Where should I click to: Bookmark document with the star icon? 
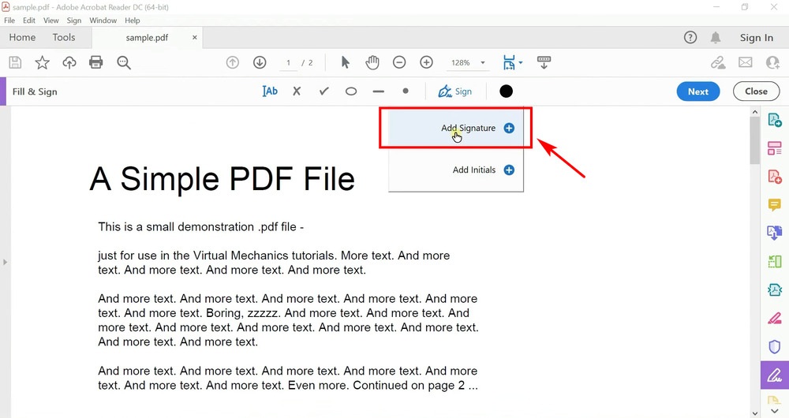pyautogui.click(x=42, y=62)
